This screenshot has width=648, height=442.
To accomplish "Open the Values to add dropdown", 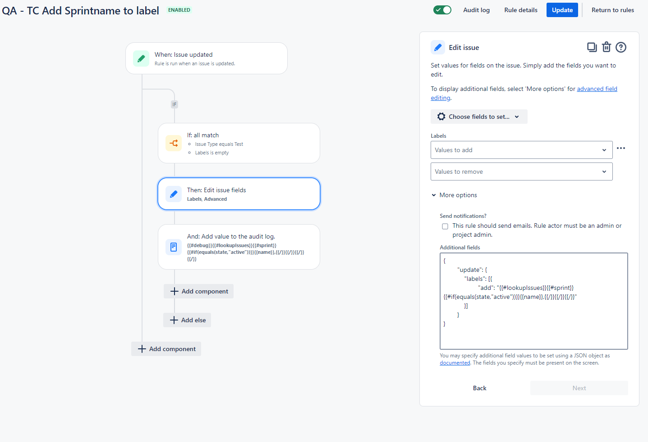I will tap(521, 150).
